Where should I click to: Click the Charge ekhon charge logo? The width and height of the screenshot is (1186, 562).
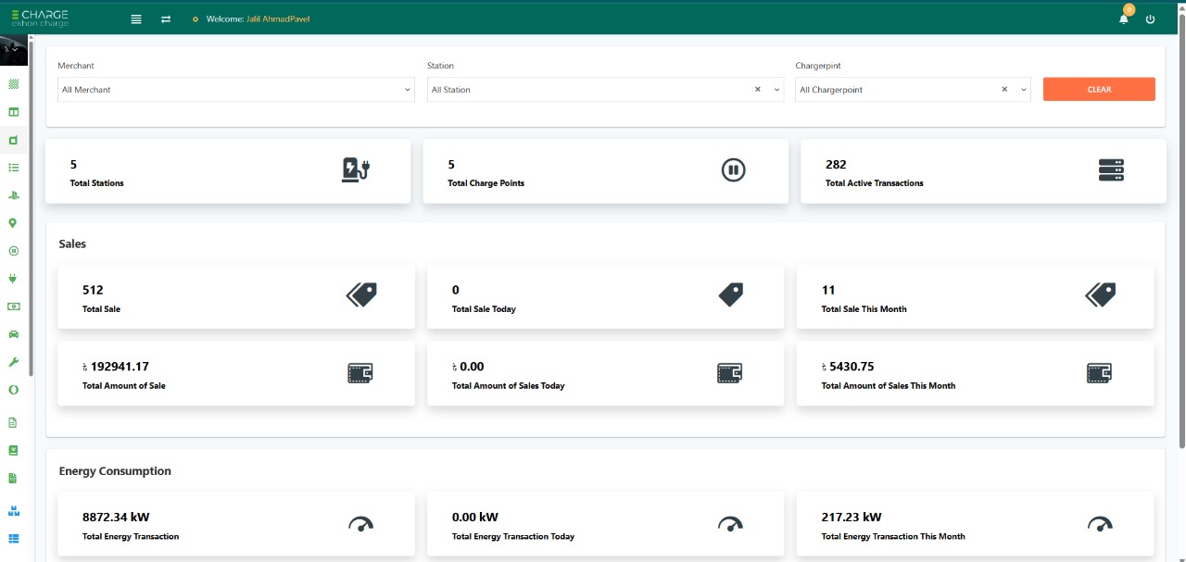40,18
